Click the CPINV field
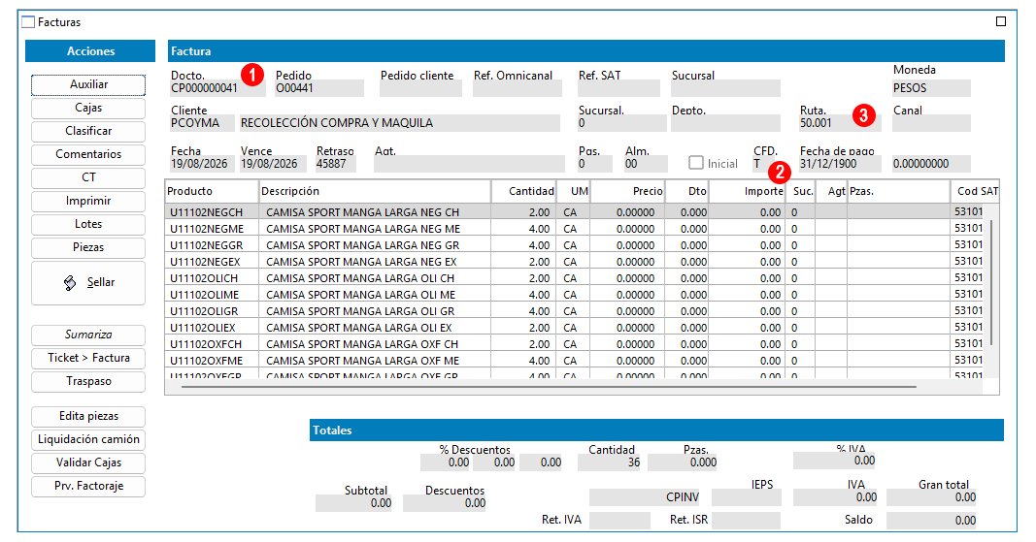Screen dimensions: 1036x542 (x=645, y=497)
